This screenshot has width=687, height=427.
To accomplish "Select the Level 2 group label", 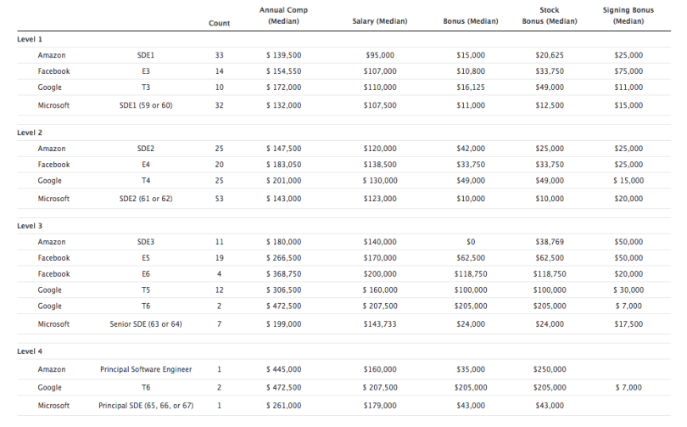I will coord(30,133).
